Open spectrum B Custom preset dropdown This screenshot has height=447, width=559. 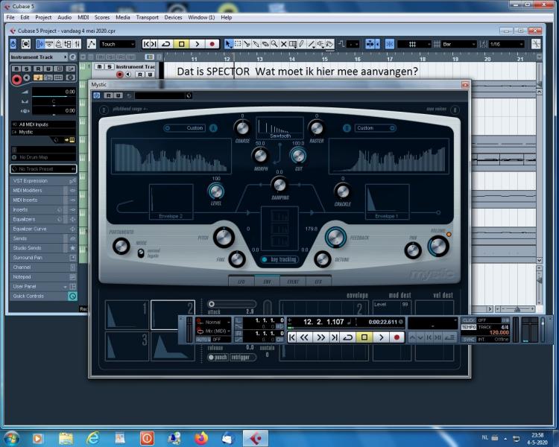click(x=375, y=128)
